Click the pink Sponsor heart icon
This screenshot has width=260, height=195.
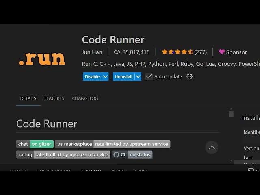tap(221, 52)
